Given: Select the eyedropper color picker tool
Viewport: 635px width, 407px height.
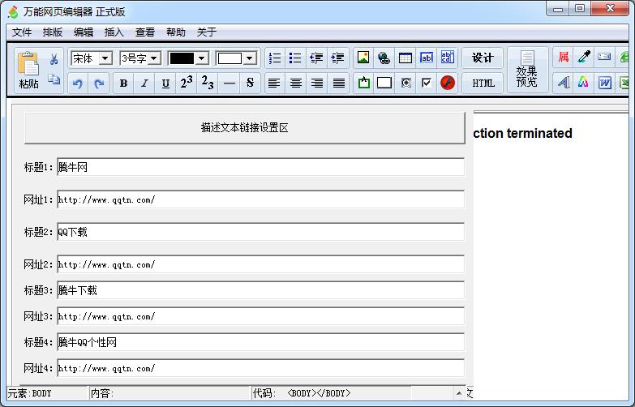Looking at the screenshot, I should tap(583, 58).
